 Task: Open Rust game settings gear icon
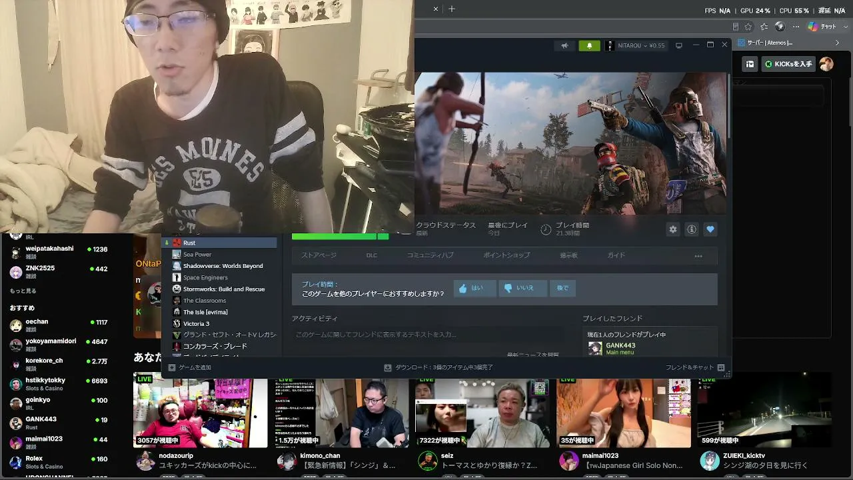[x=673, y=229]
